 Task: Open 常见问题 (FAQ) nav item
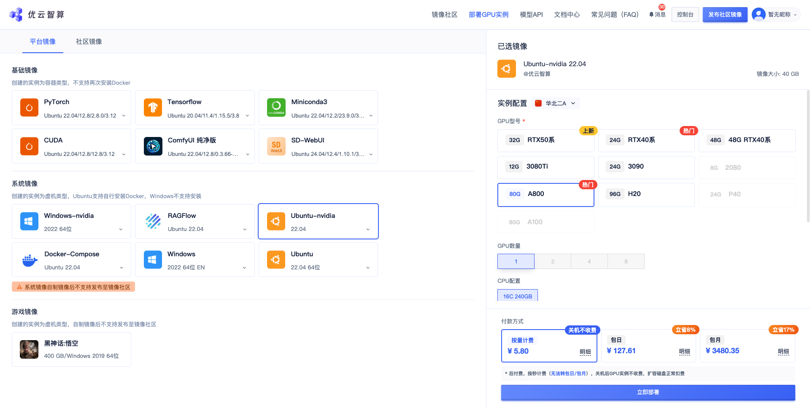615,15
